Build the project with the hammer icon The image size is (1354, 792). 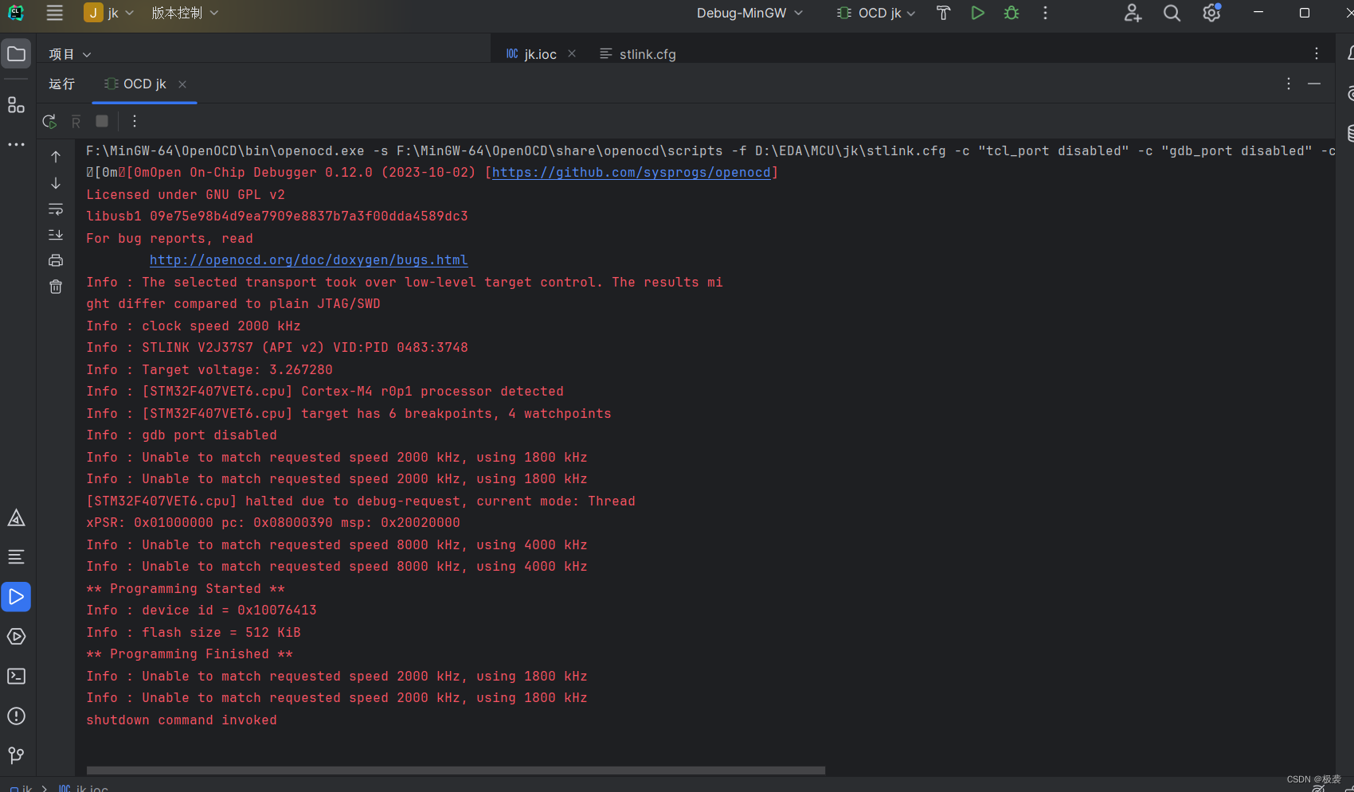pyautogui.click(x=944, y=13)
